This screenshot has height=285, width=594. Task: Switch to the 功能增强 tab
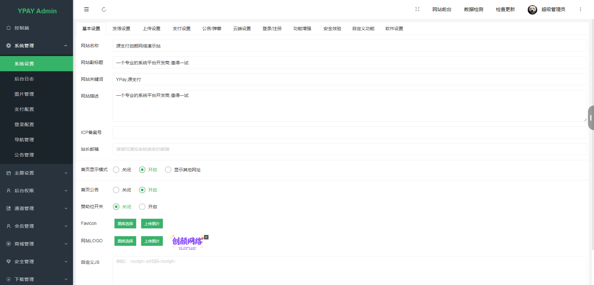point(302,28)
